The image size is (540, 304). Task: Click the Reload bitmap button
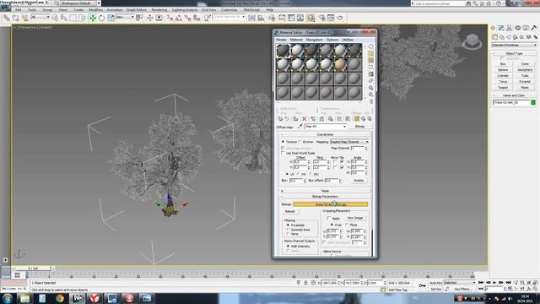(290, 211)
